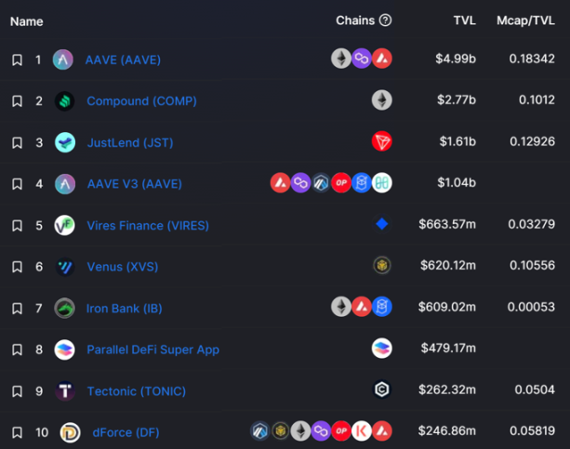Click the Fantom chain icon in Iron Bank row
Screen dimensions: 570x449
coord(381,307)
